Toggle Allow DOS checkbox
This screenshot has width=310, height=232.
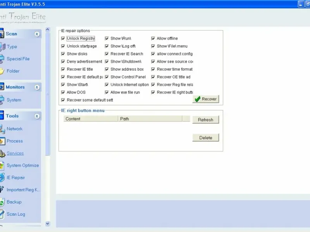(x=63, y=92)
